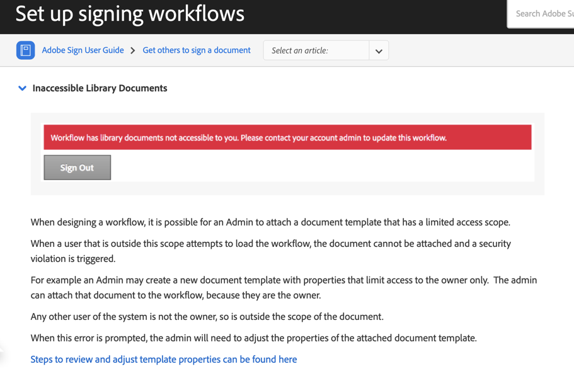Click the red alert banner
This screenshot has height=388, width=574.
[287, 137]
